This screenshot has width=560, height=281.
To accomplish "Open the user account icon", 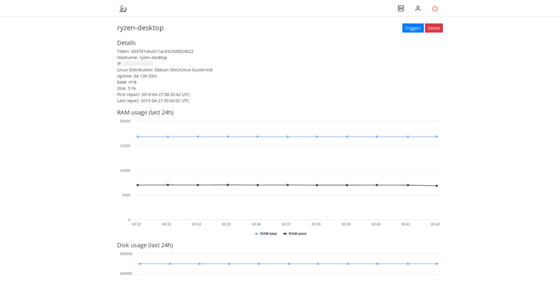I will click(x=418, y=8).
